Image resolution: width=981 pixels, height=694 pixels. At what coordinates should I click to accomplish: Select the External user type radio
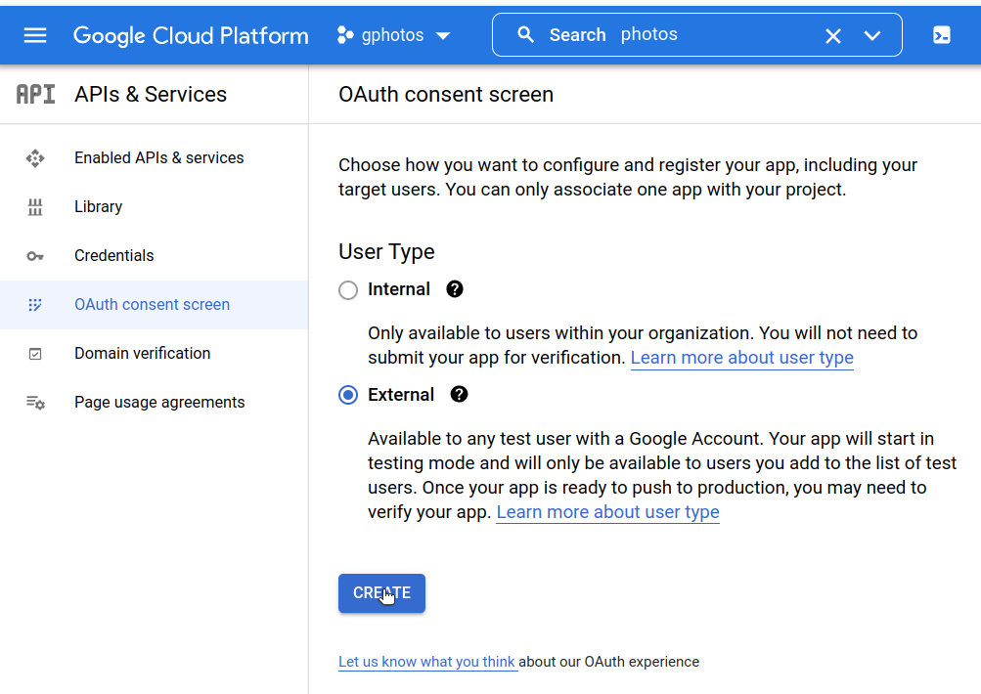point(348,396)
